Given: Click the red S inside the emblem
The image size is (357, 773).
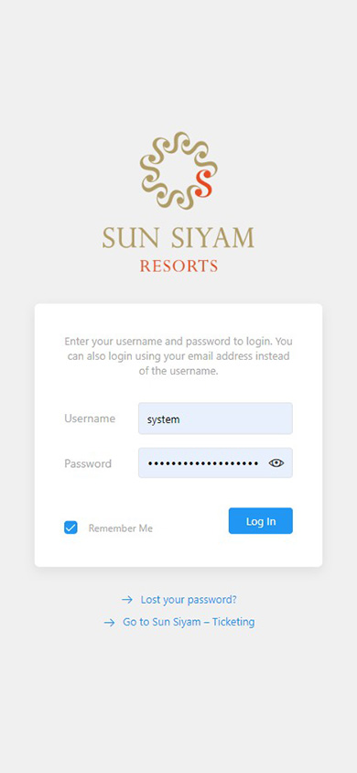Looking at the screenshot, I should [x=203, y=182].
